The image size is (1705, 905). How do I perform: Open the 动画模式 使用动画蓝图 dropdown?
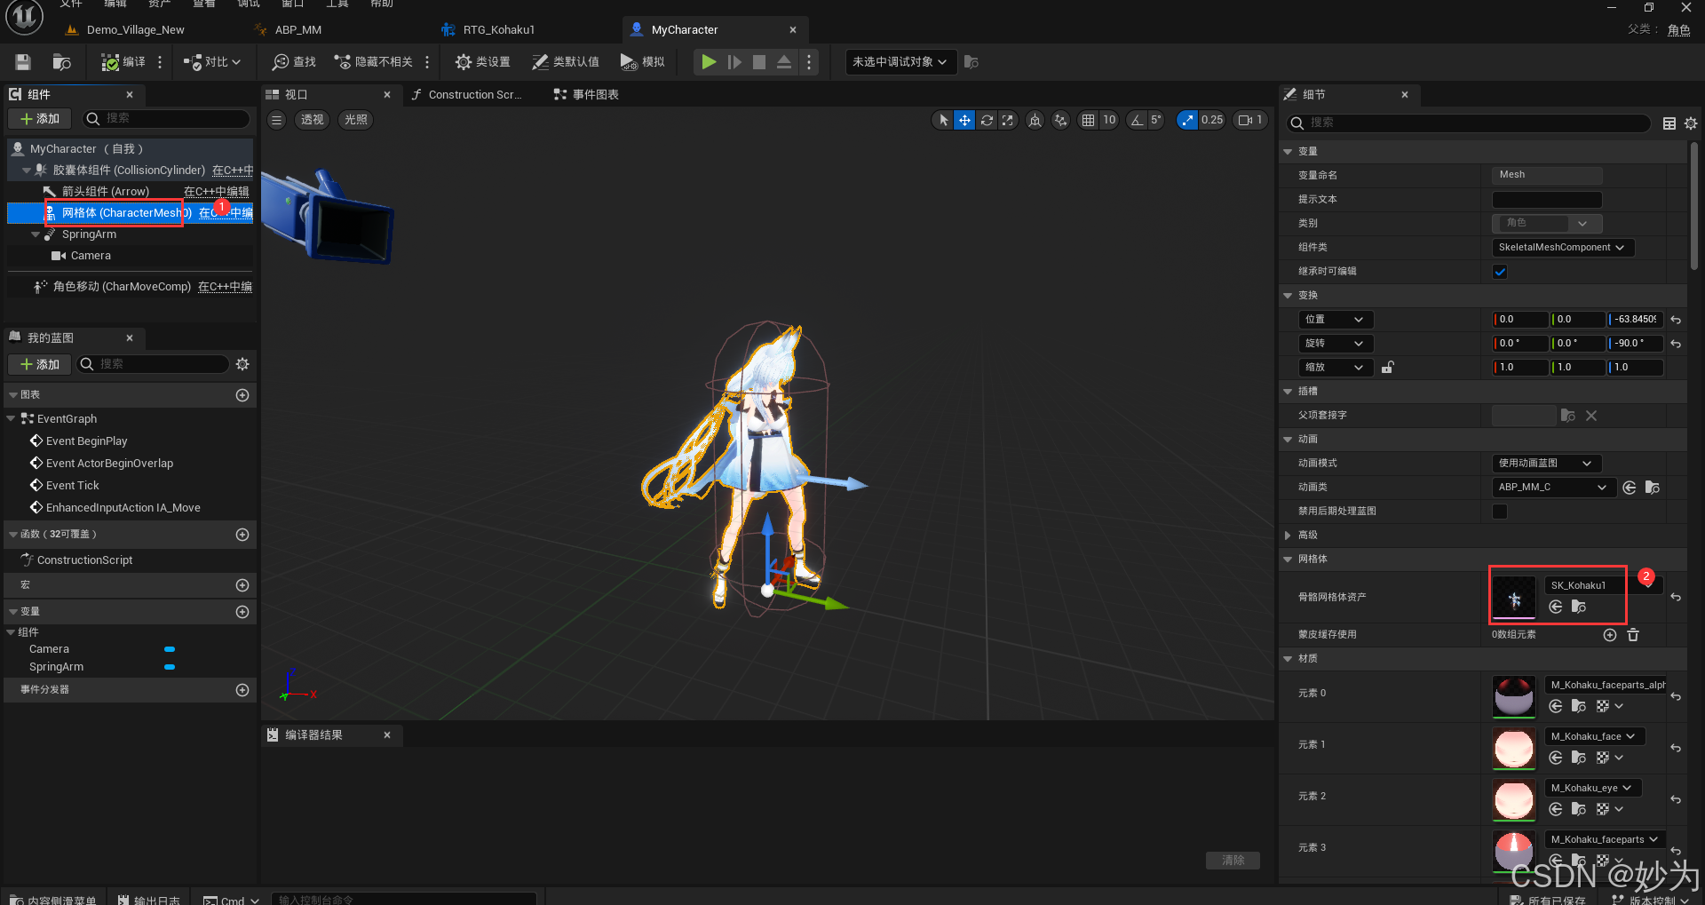(1546, 464)
